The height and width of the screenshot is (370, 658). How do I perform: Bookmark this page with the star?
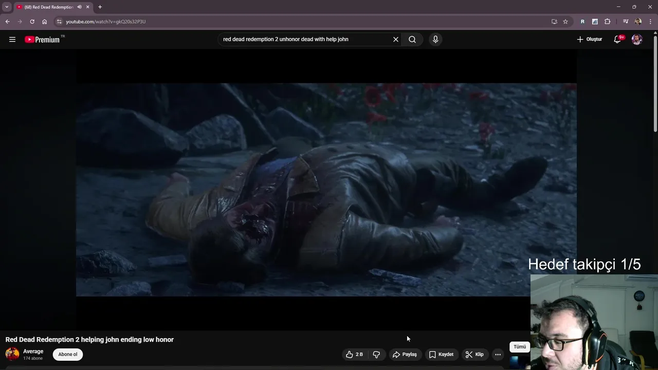coord(565,22)
